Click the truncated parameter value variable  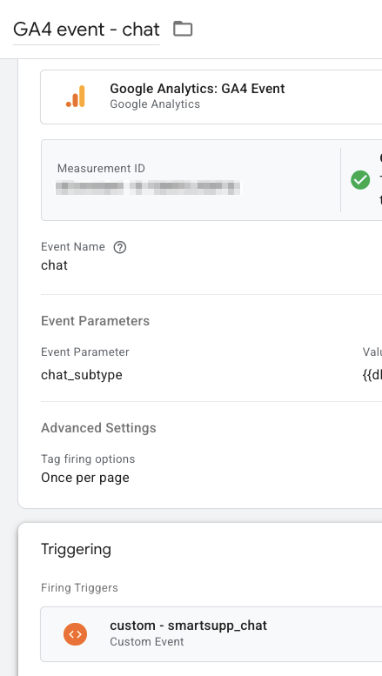372,375
